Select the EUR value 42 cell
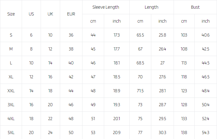217x139 pixels. click(71, 77)
